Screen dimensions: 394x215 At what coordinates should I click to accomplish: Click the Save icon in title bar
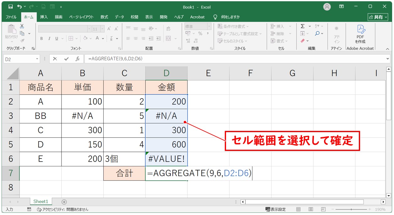(11, 7)
